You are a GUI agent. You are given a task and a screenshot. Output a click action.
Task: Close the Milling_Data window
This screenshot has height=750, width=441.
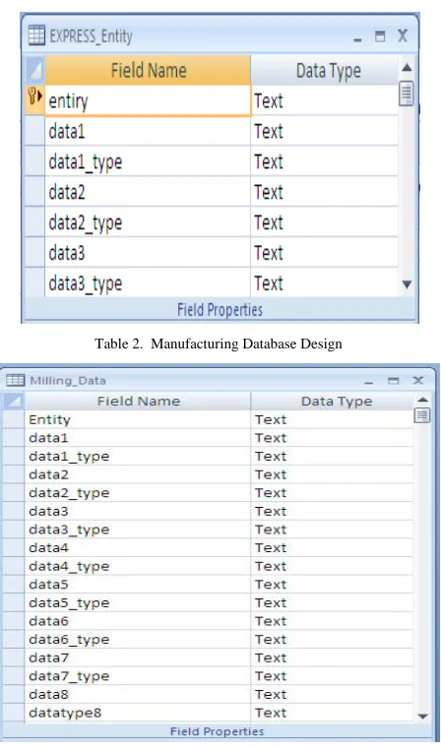tap(418, 380)
